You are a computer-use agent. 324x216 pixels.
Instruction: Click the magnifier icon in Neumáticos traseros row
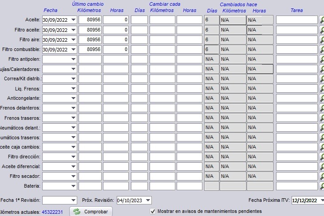[x=322, y=137]
